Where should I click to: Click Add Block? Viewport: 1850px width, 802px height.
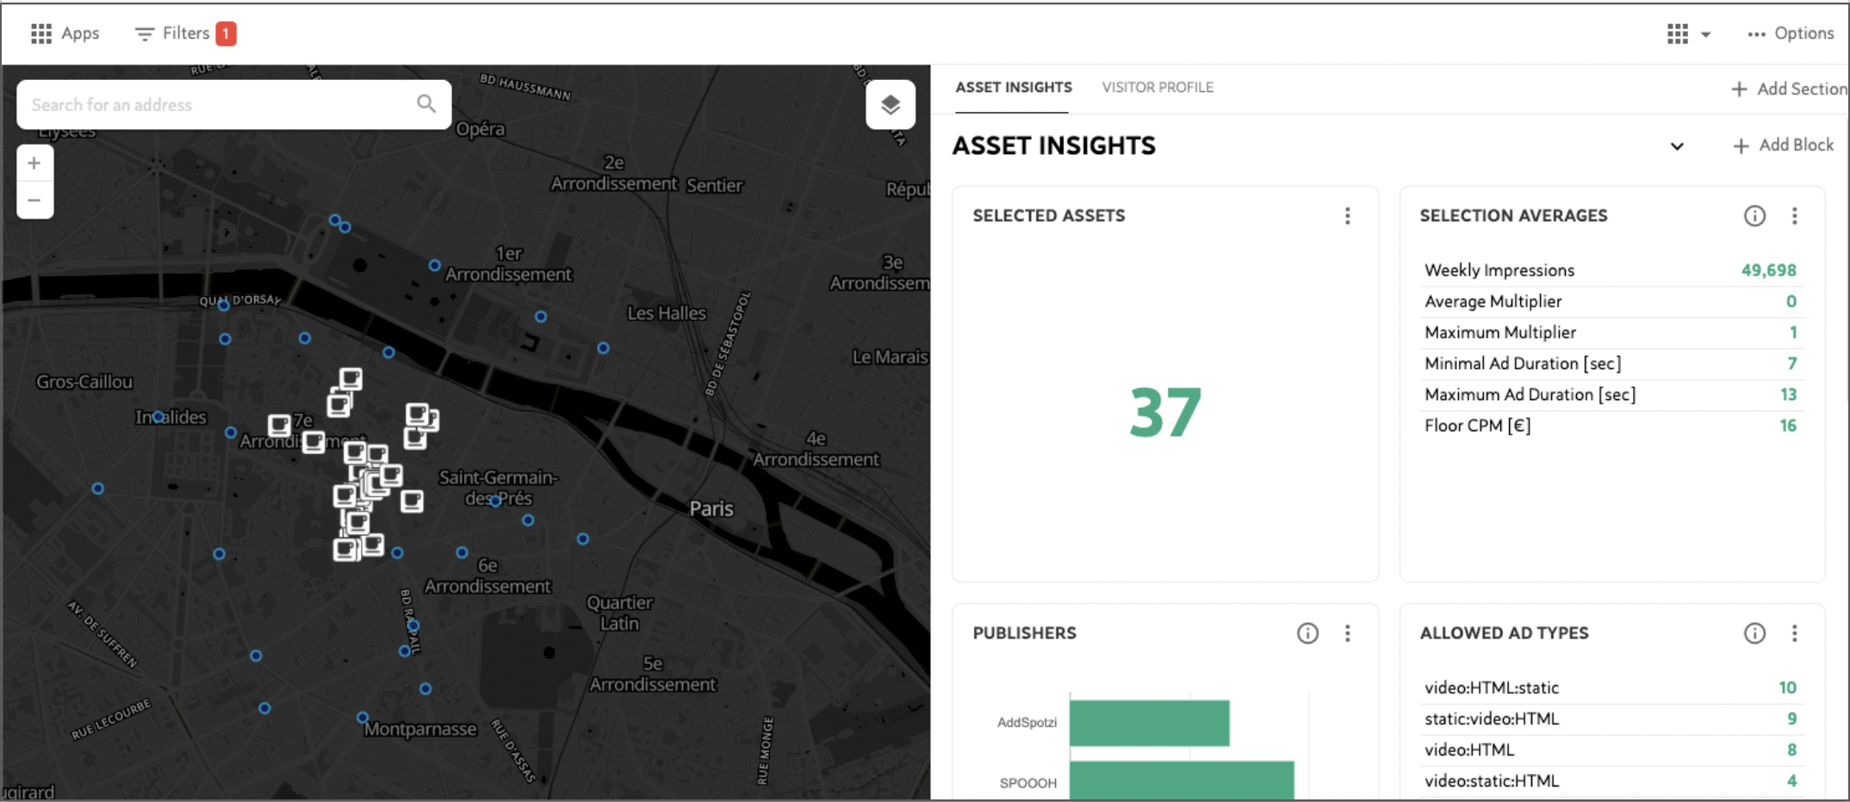click(1783, 145)
